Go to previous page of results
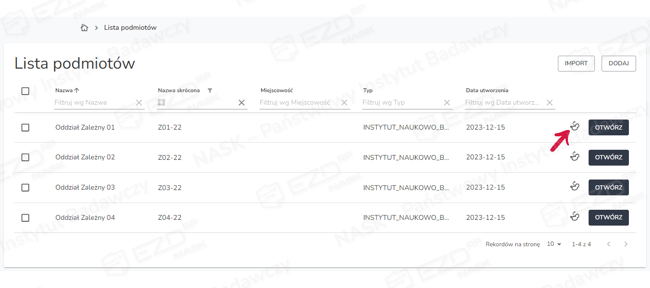This screenshot has width=650, height=288. click(x=609, y=244)
